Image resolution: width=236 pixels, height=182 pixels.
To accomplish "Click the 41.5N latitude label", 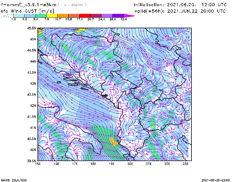I will 32,117.
